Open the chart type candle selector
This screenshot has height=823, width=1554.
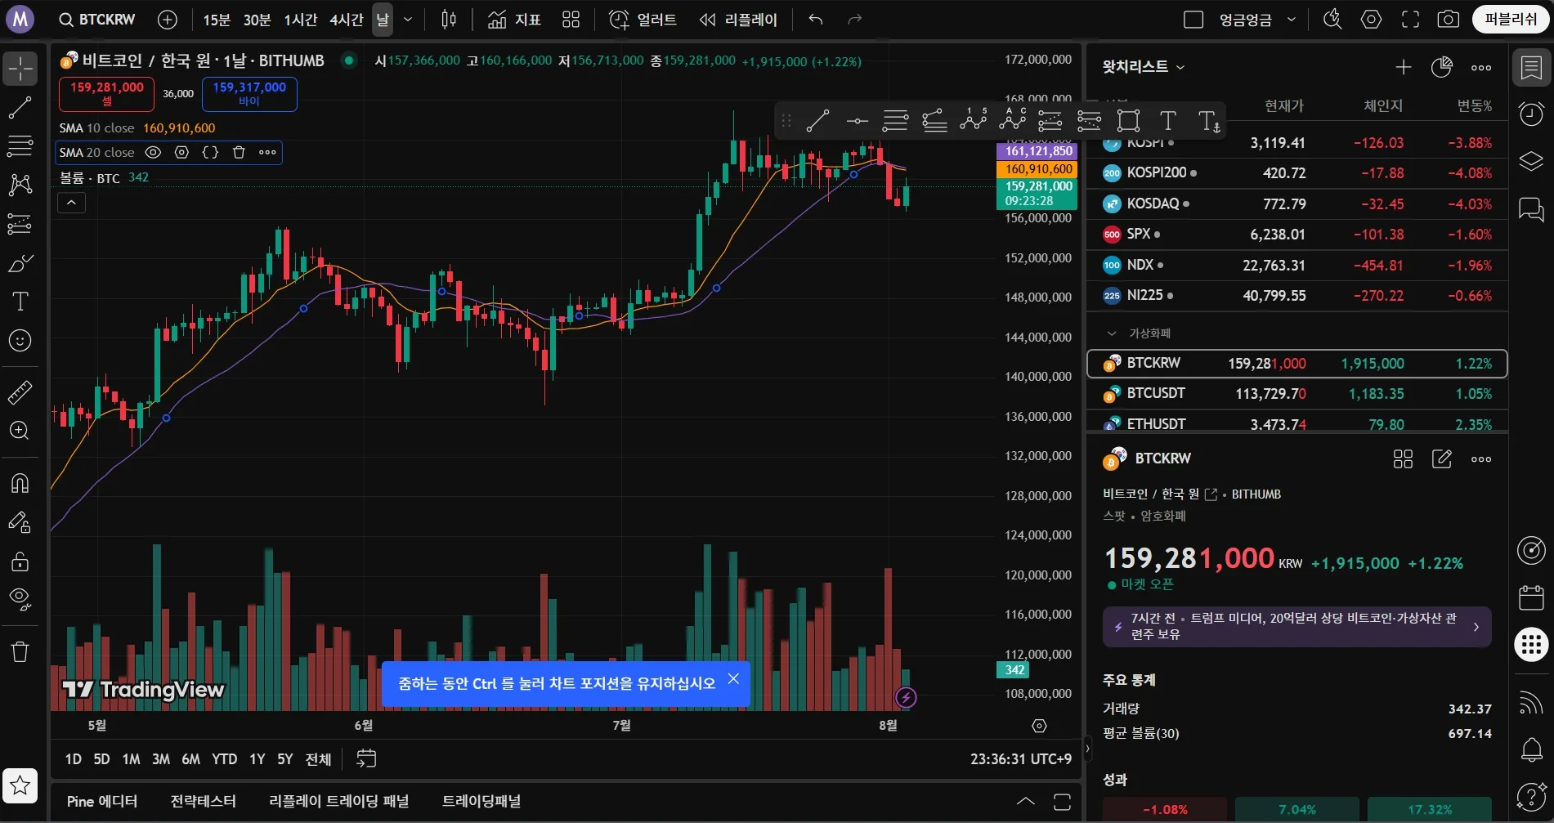(x=449, y=20)
